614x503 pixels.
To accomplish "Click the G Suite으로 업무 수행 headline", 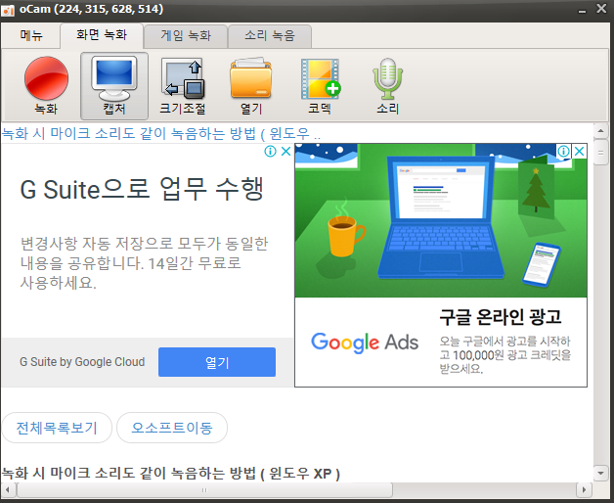I will [142, 189].
